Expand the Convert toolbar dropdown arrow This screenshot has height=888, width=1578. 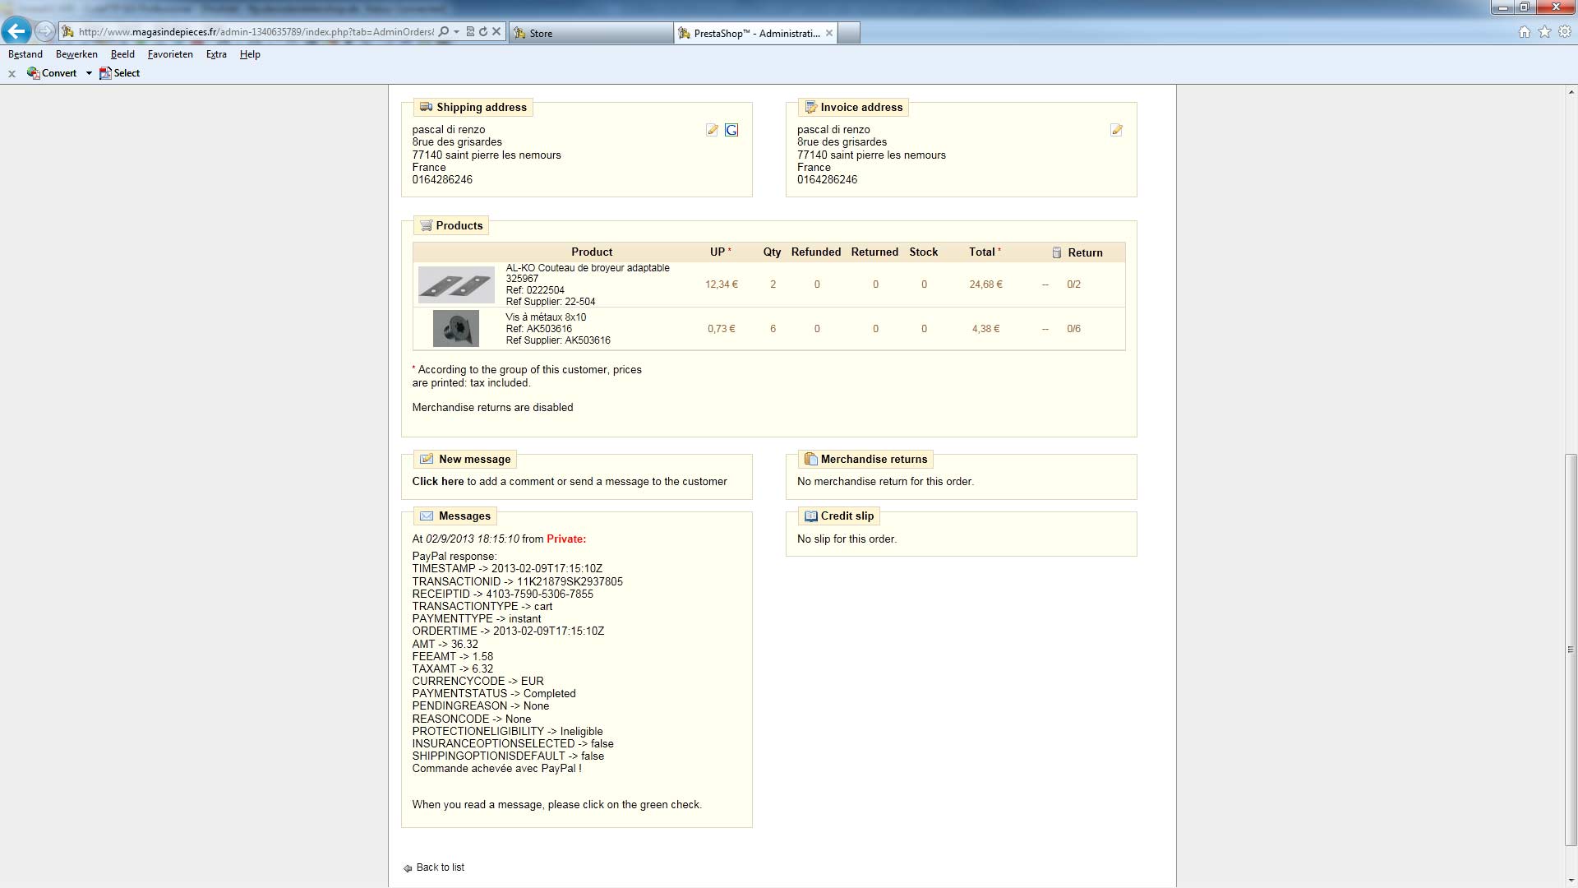(x=89, y=73)
